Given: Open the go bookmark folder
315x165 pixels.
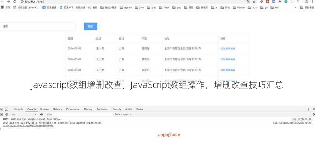Looking at the screenshot, I should click(x=264, y=7).
